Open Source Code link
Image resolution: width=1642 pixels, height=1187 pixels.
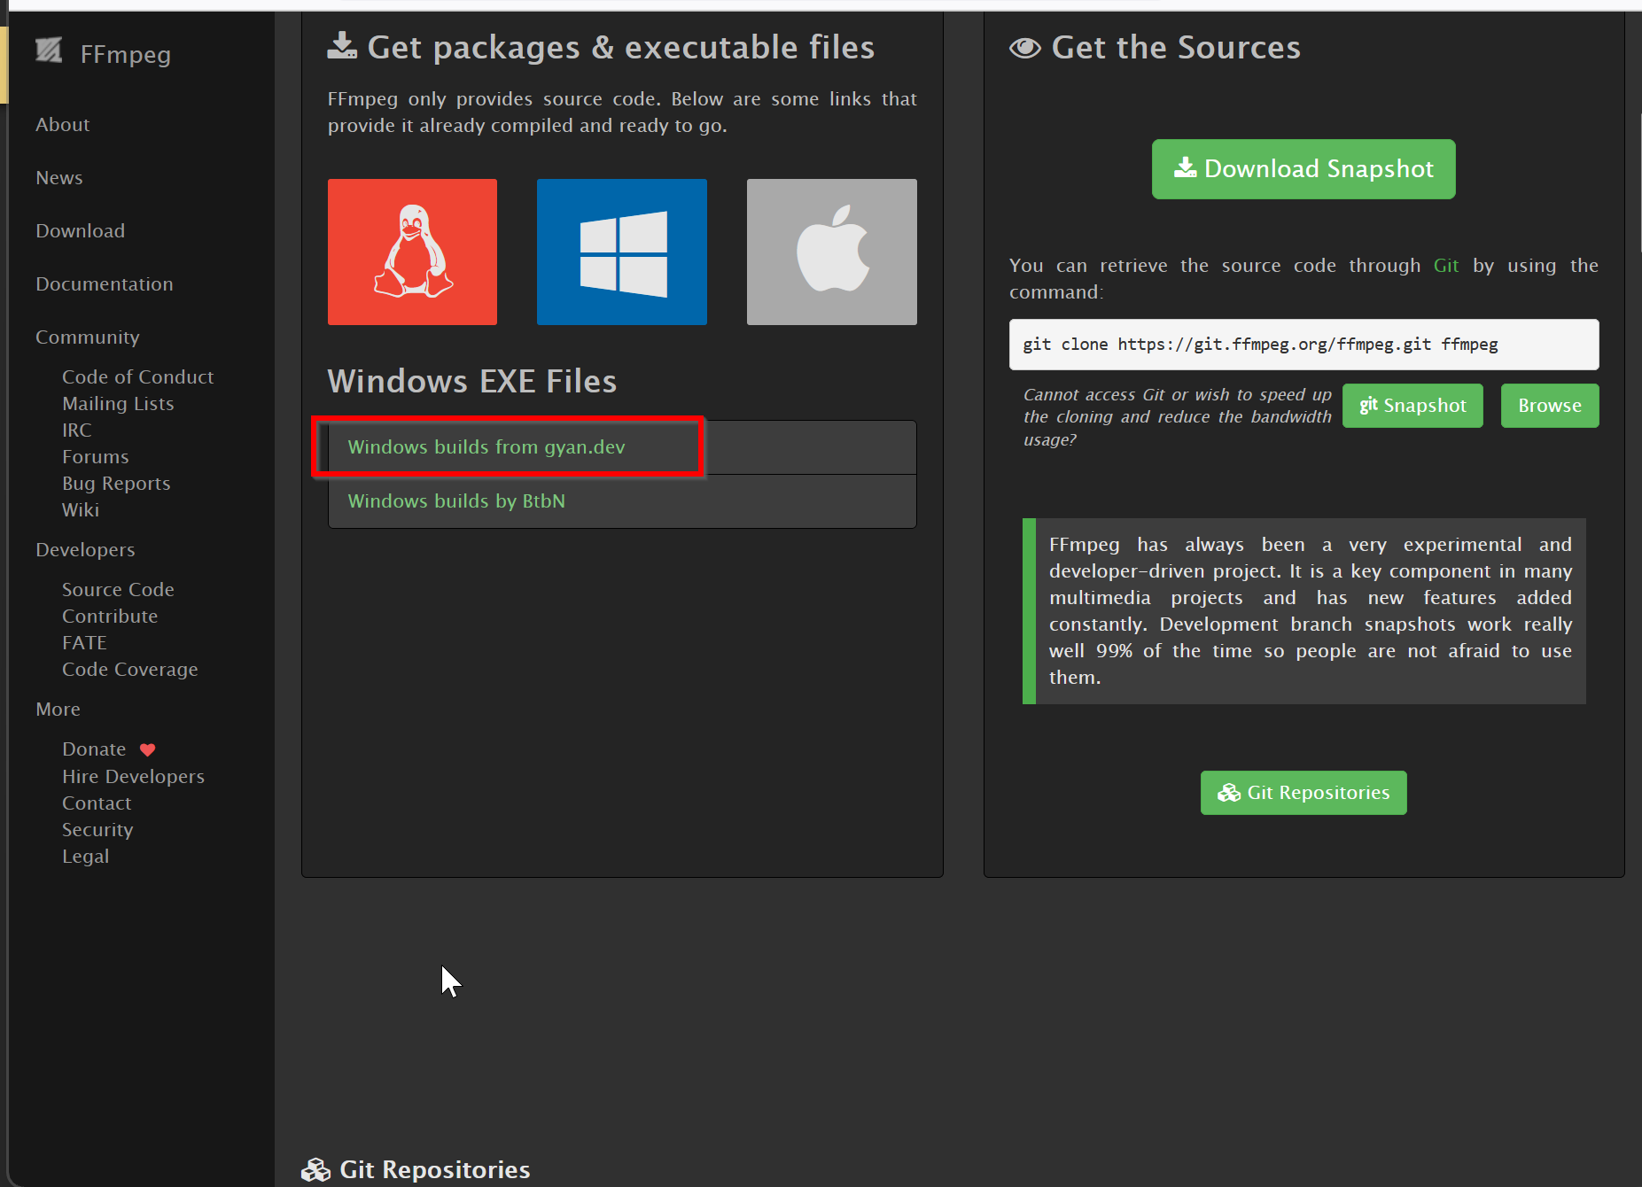[x=118, y=590]
